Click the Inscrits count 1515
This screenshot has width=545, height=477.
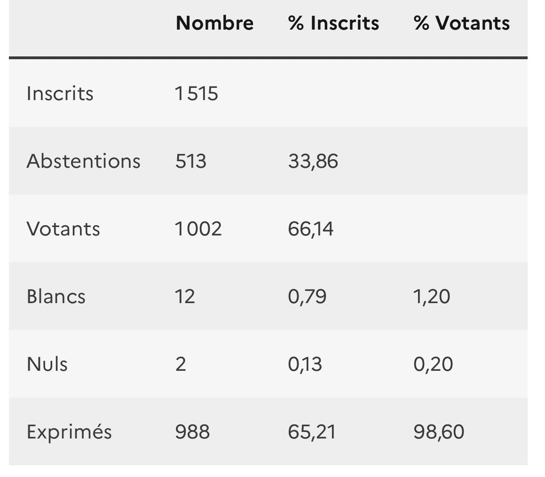[197, 93]
